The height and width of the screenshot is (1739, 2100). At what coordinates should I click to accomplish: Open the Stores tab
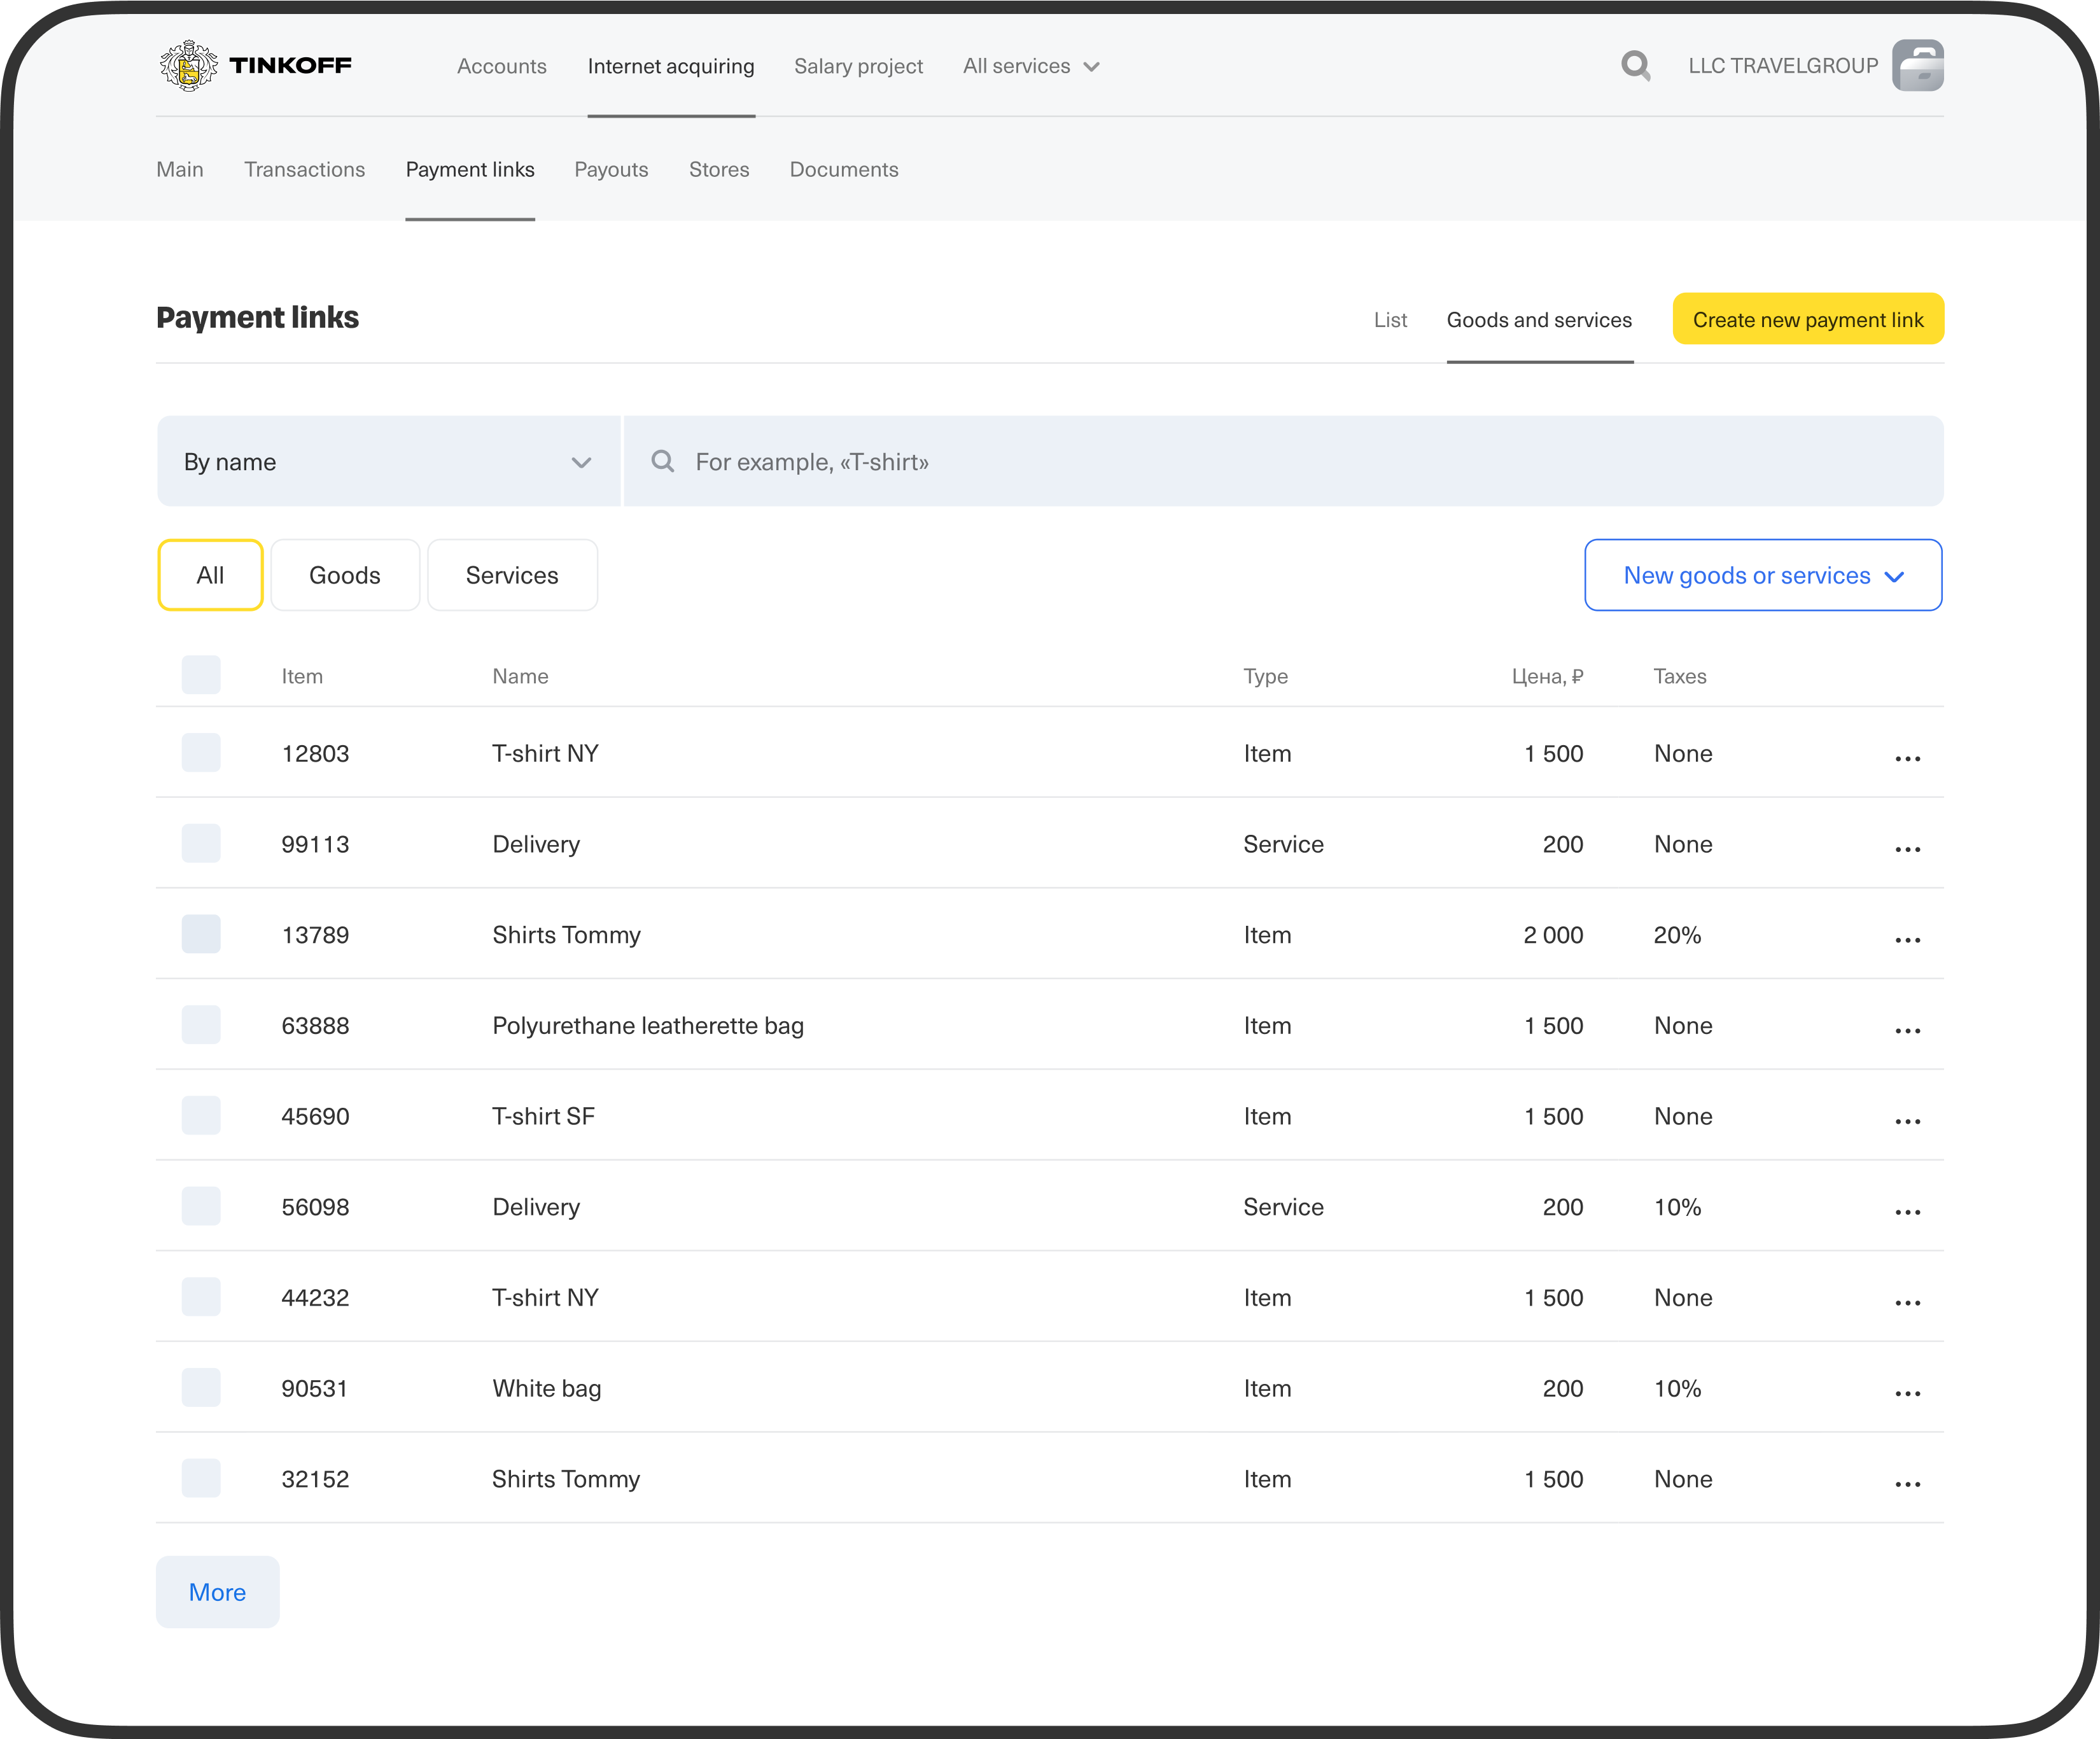coord(719,169)
